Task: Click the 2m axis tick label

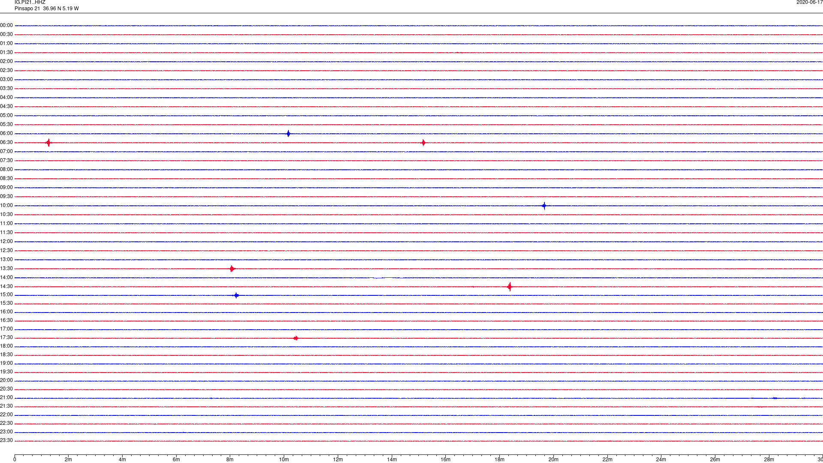Action: 68,460
